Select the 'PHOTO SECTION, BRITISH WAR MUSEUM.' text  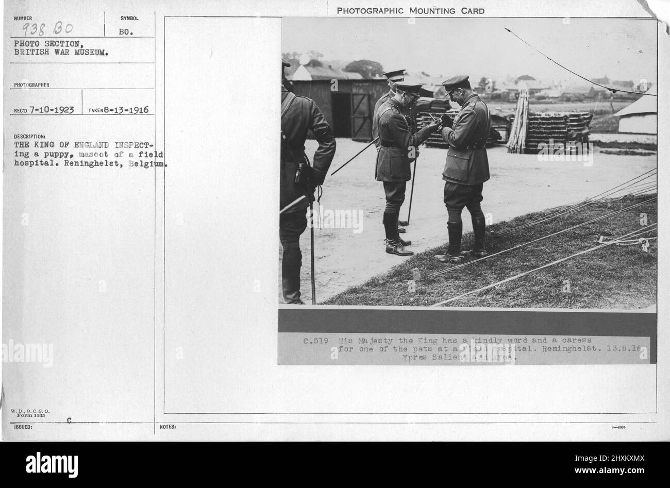61,48
